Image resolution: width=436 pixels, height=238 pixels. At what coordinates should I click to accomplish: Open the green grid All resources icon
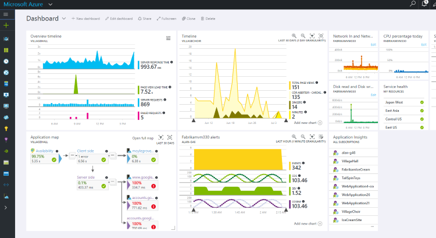6,50
